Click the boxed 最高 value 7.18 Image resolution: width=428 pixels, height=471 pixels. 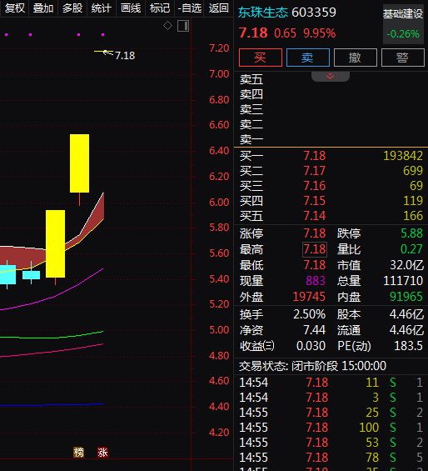click(314, 249)
